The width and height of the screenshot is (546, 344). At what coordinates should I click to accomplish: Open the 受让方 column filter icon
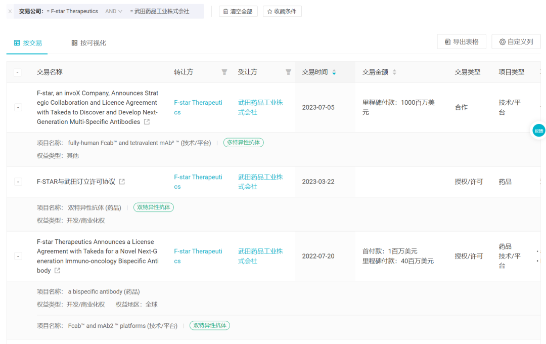tap(288, 72)
